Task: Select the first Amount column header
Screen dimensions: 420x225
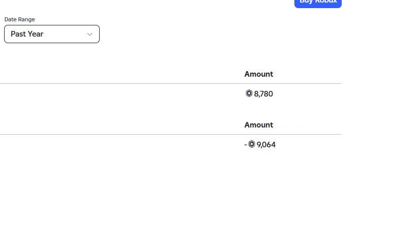Action: click(x=259, y=74)
